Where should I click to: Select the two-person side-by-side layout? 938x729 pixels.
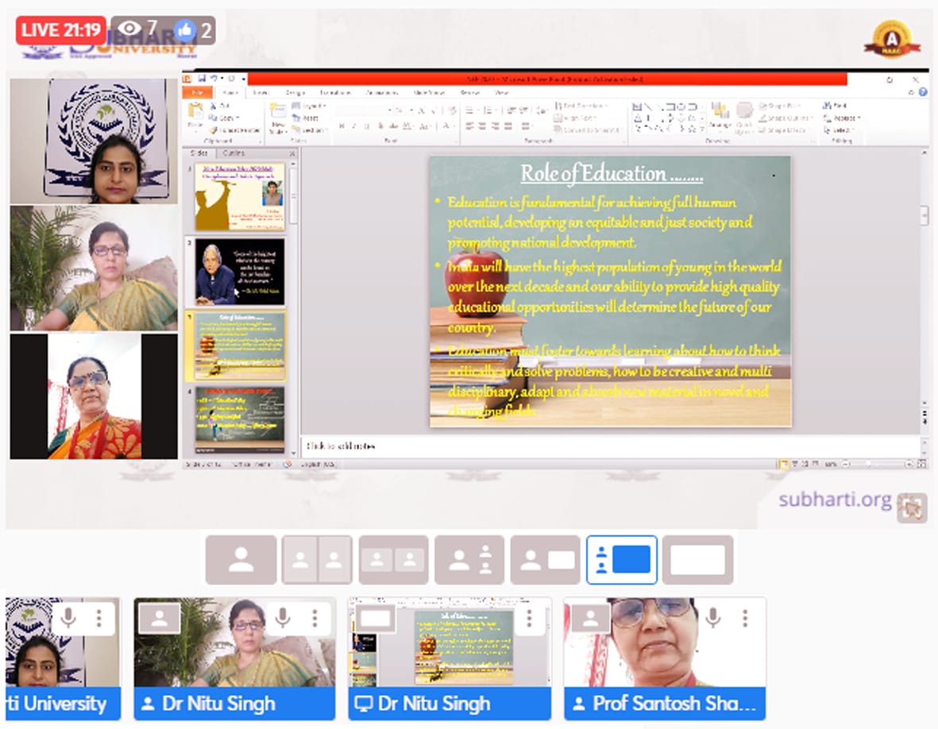point(394,560)
